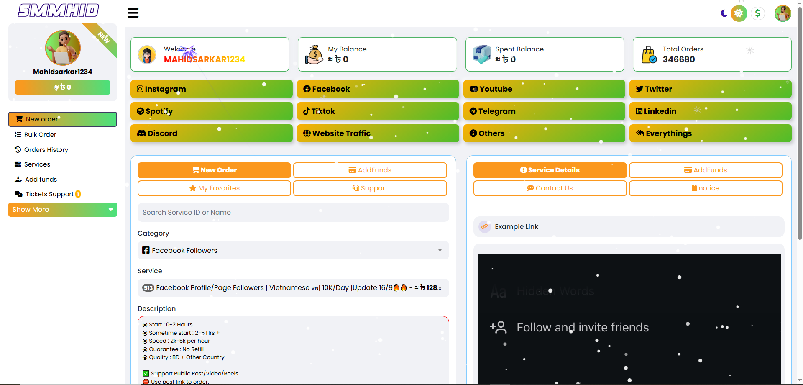Image resolution: width=803 pixels, height=385 pixels.
Task: Open the New Order tab
Action: (214, 170)
